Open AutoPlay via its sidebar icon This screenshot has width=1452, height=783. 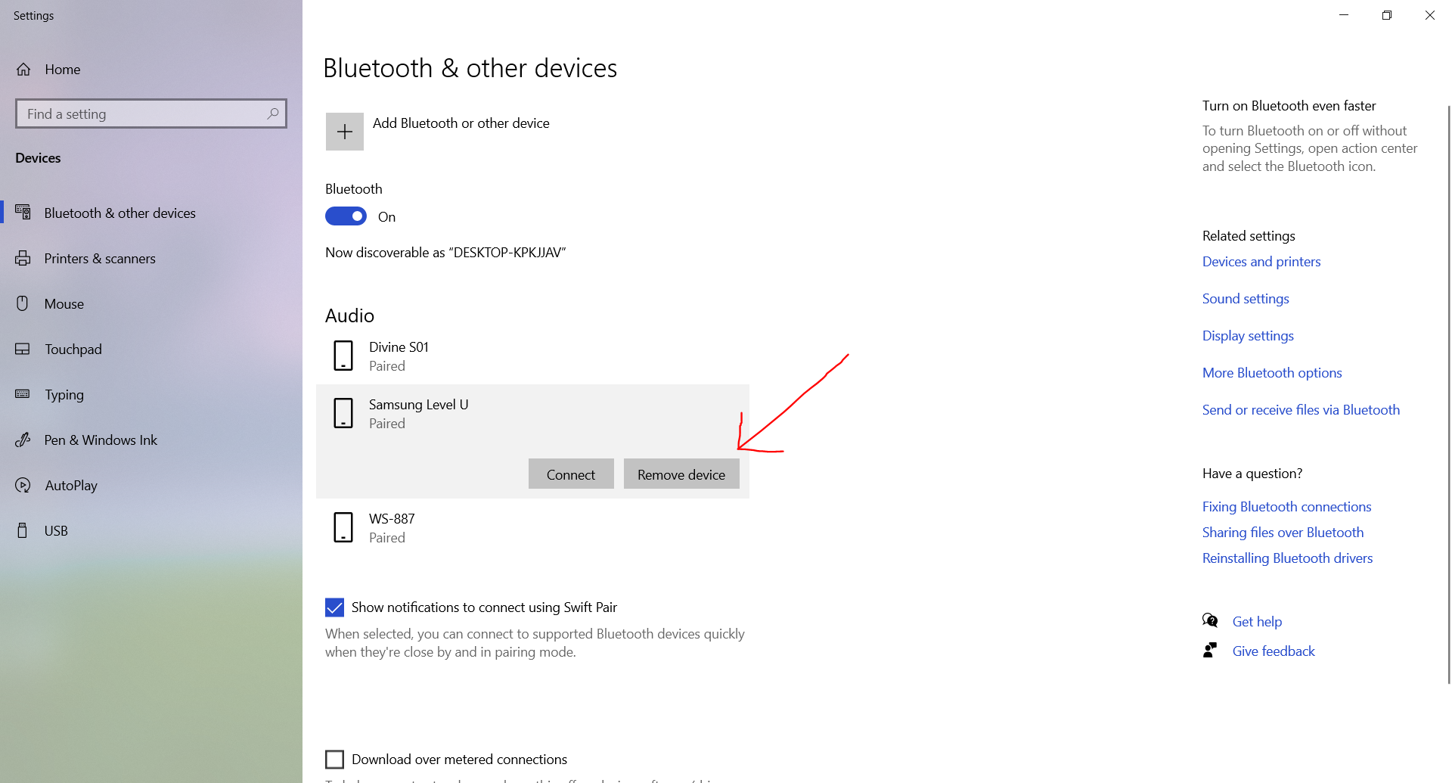click(x=23, y=485)
